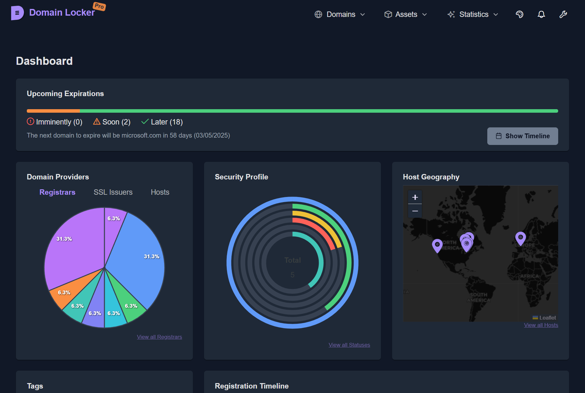Click the expirations progress bar
Screen dimensions: 585x393
292,111
